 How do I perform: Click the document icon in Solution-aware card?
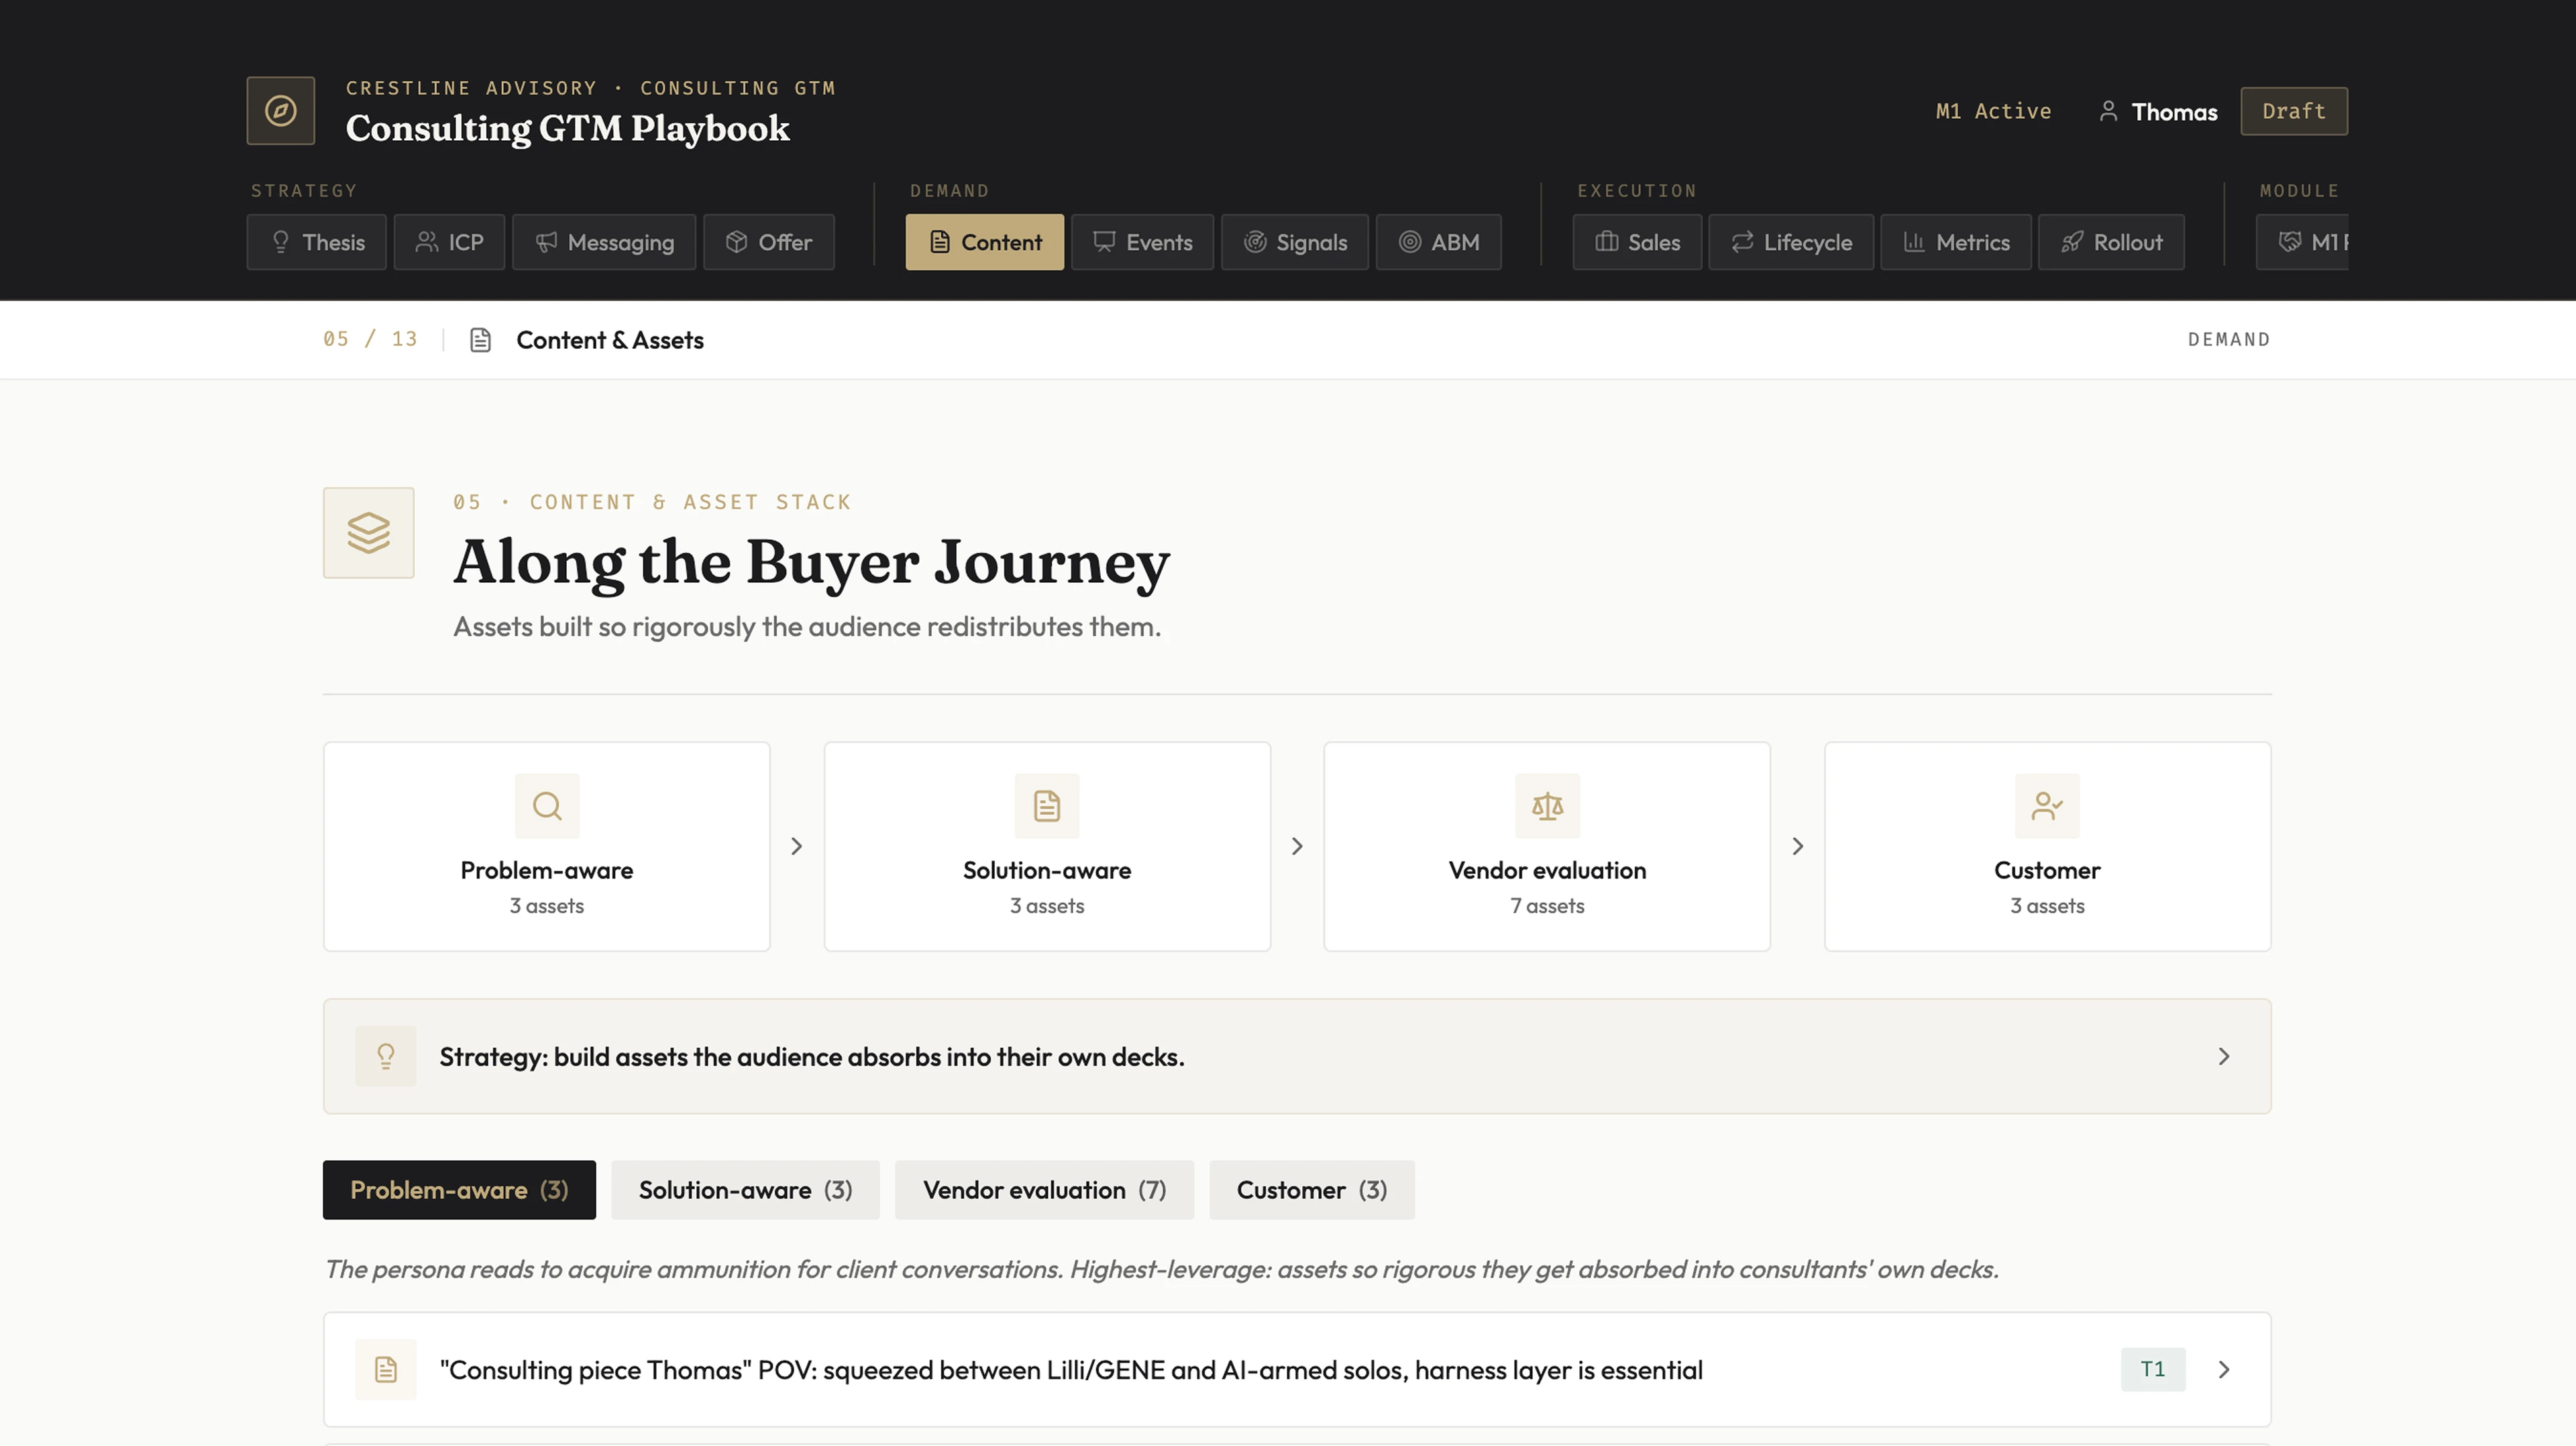coord(1047,806)
